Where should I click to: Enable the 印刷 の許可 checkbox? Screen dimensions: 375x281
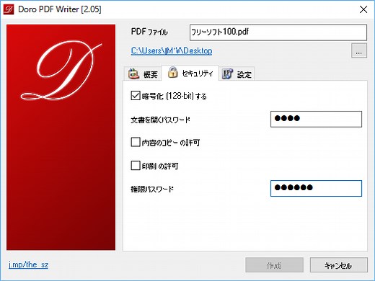click(136, 166)
